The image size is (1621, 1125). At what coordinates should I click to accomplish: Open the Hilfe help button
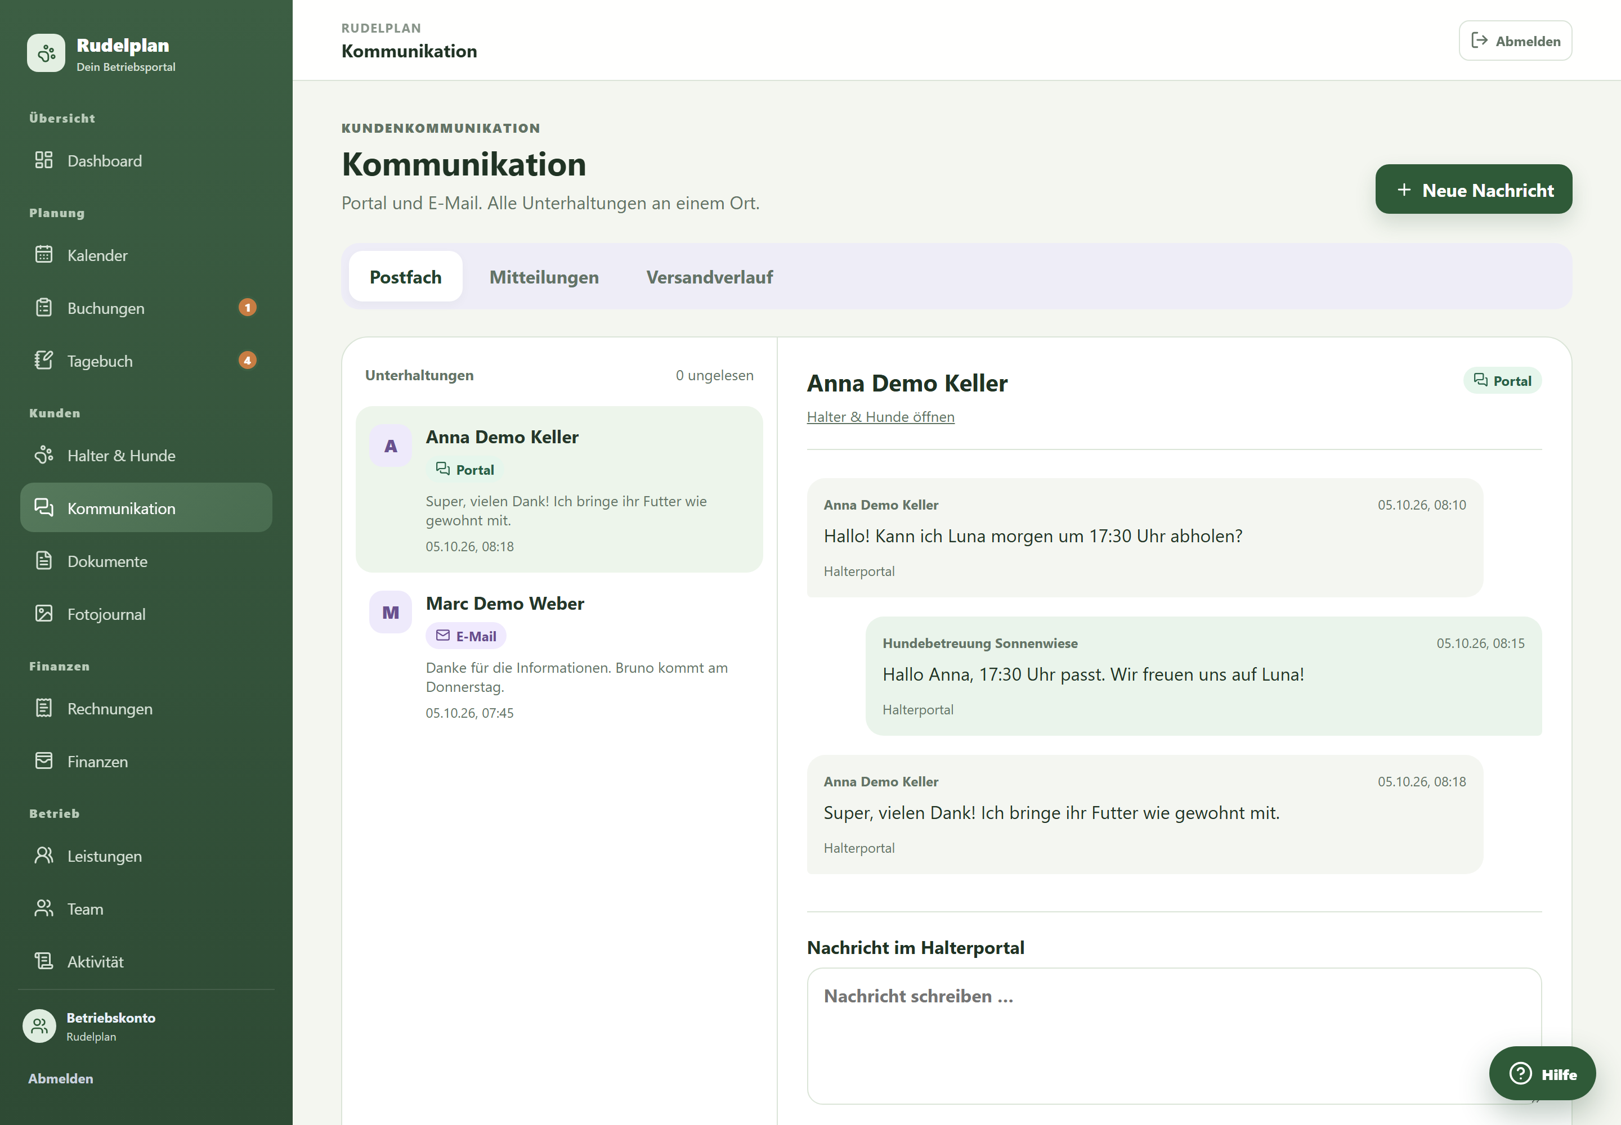[x=1542, y=1074]
